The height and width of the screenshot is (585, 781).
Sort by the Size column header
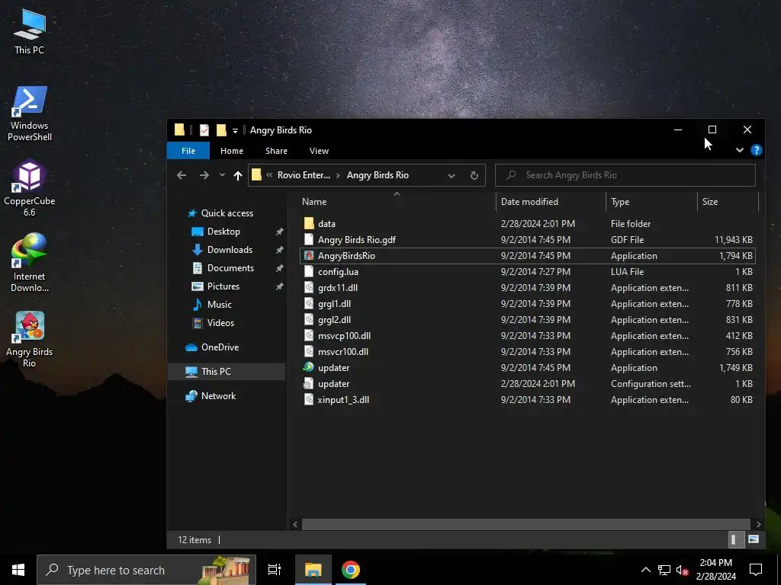coord(727,201)
